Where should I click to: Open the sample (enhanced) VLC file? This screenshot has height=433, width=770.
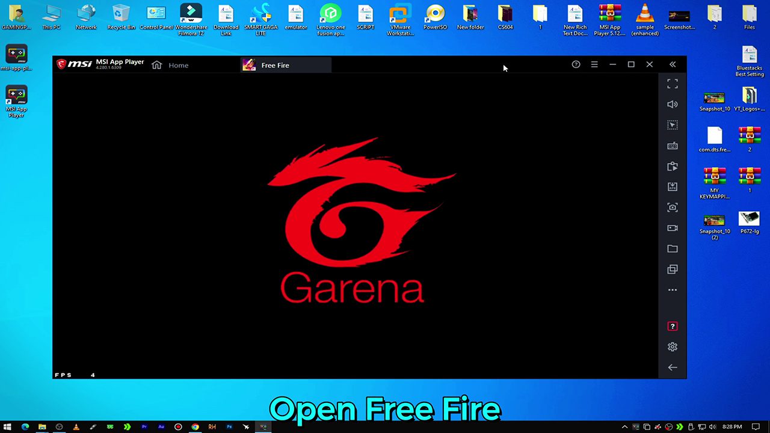point(645,19)
